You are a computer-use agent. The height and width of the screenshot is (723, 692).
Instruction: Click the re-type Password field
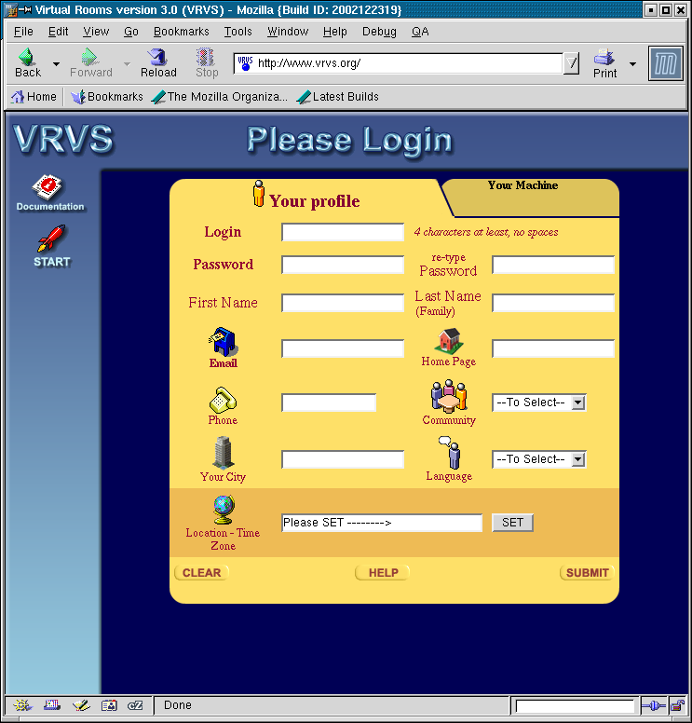pyautogui.click(x=553, y=265)
